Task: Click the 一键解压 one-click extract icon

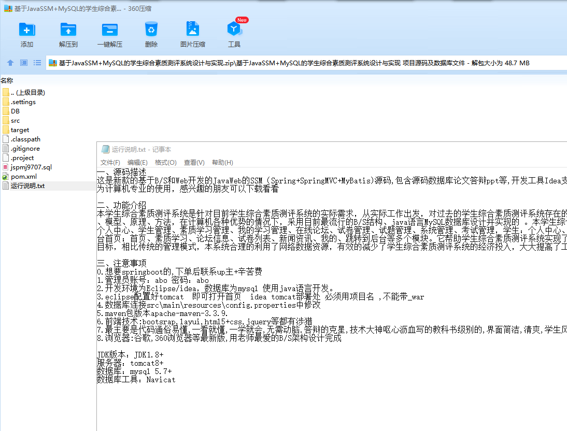Action: pyautogui.click(x=109, y=30)
